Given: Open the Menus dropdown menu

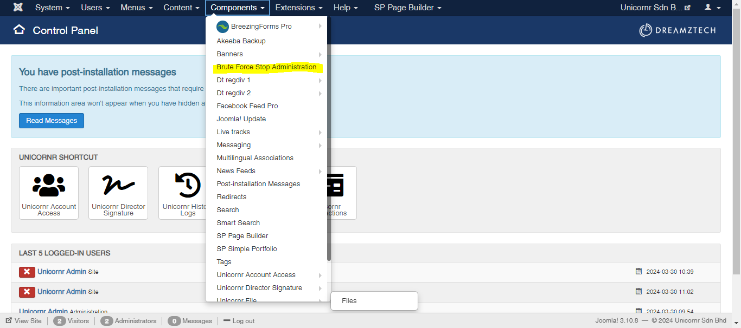Looking at the screenshot, I should coord(137,8).
